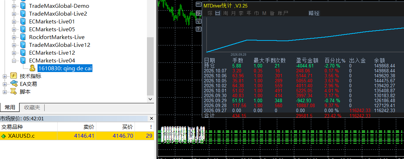The height and width of the screenshot is (159, 404).
Task: Click the TradeMaxGlobal-Live2 server icon
Action: click(23, 13)
